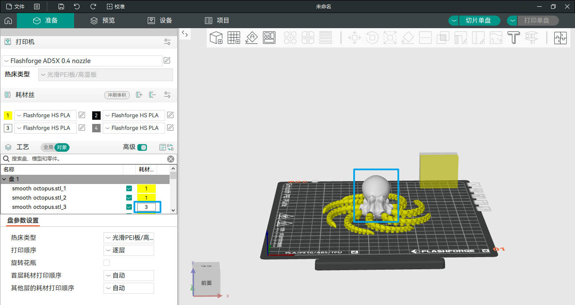Switch to the 项目 tab

[217, 21]
